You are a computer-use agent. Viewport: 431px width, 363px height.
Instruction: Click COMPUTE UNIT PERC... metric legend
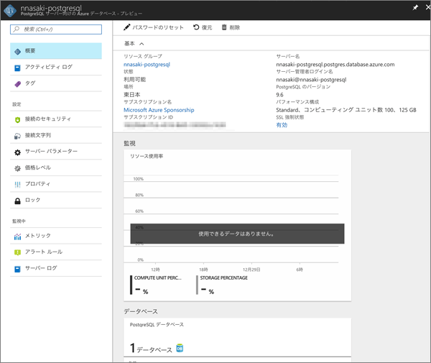tap(156, 285)
